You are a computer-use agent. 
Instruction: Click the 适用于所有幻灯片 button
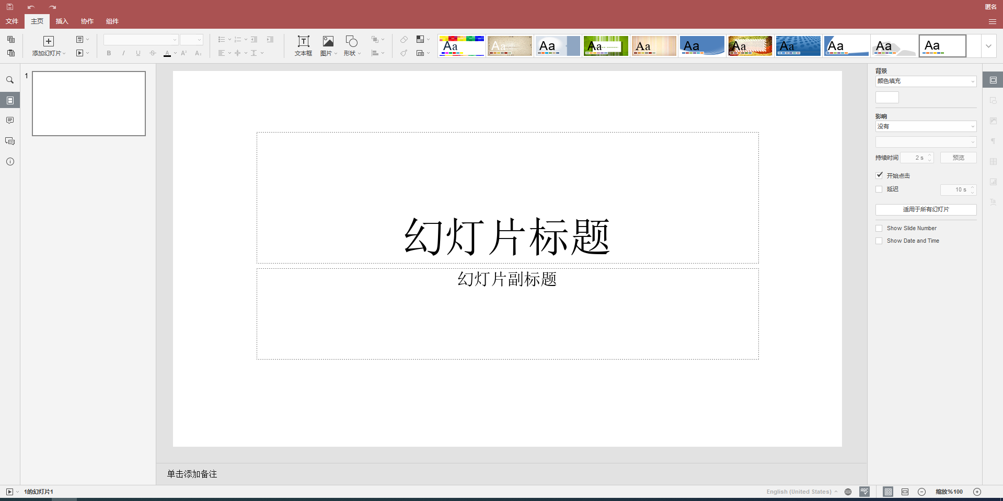pos(926,209)
